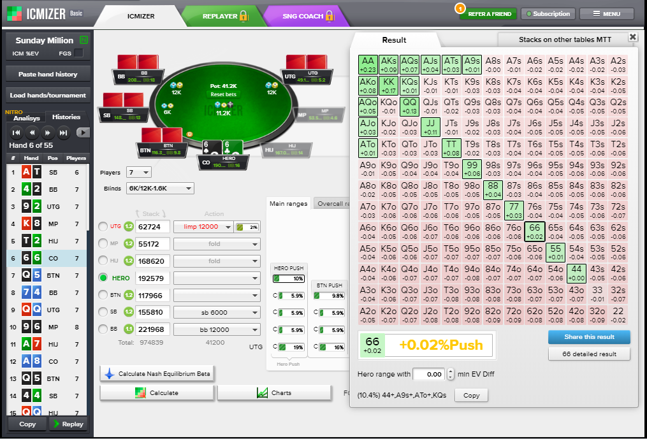Select the UTG radio button

pos(103,227)
